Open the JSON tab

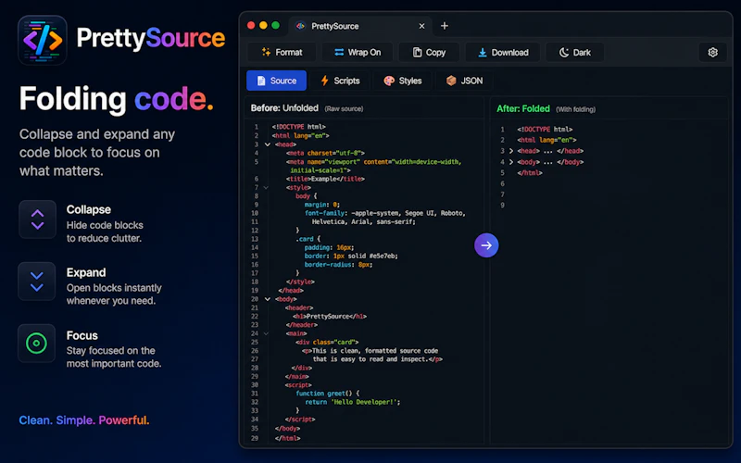(464, 81)
